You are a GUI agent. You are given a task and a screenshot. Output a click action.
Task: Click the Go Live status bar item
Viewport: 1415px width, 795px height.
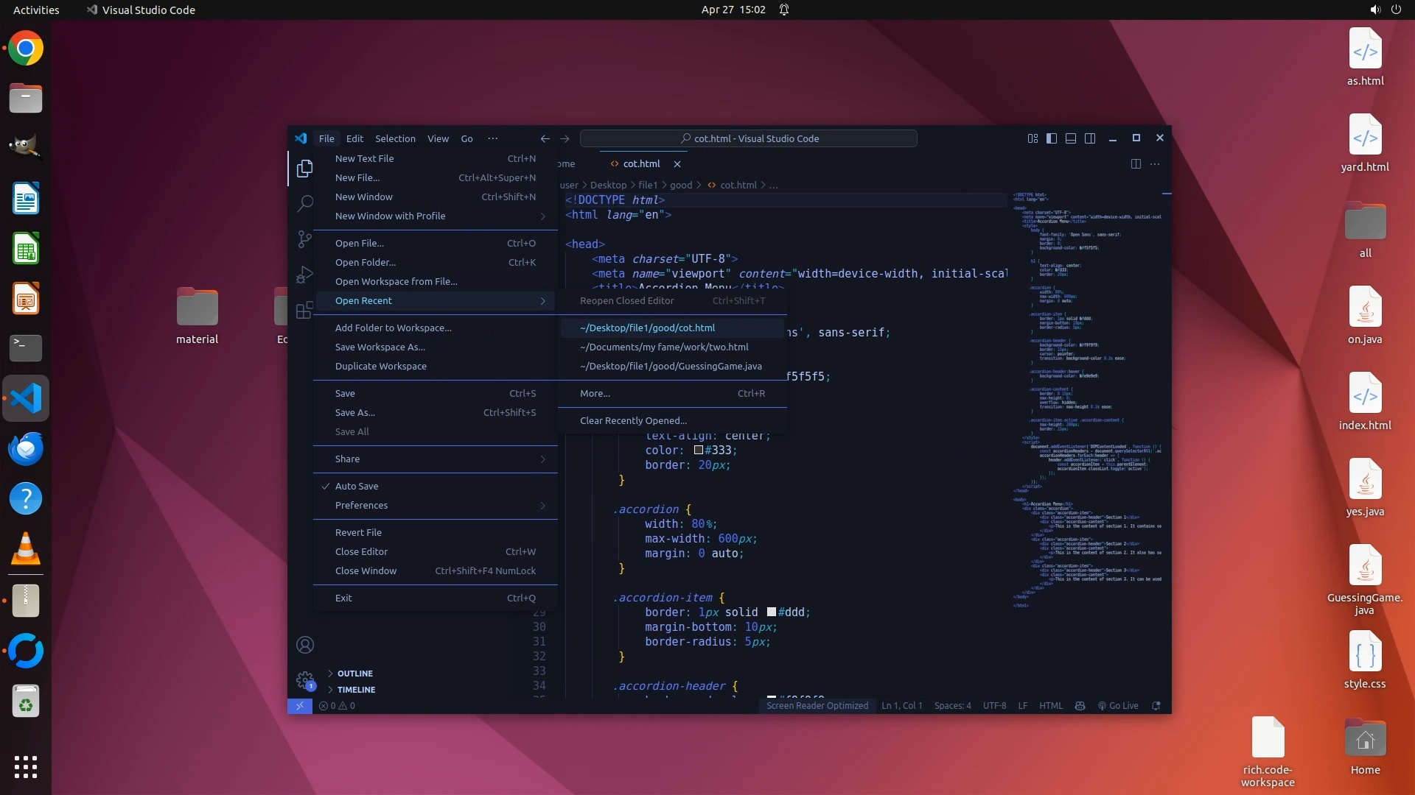1118,705
